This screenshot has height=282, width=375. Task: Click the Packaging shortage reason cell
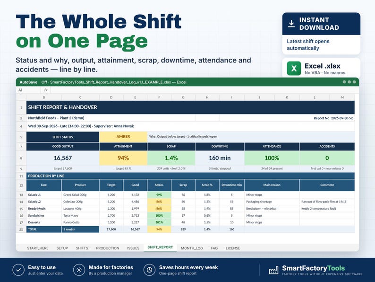pyautogui.click(x=272, y=202)
